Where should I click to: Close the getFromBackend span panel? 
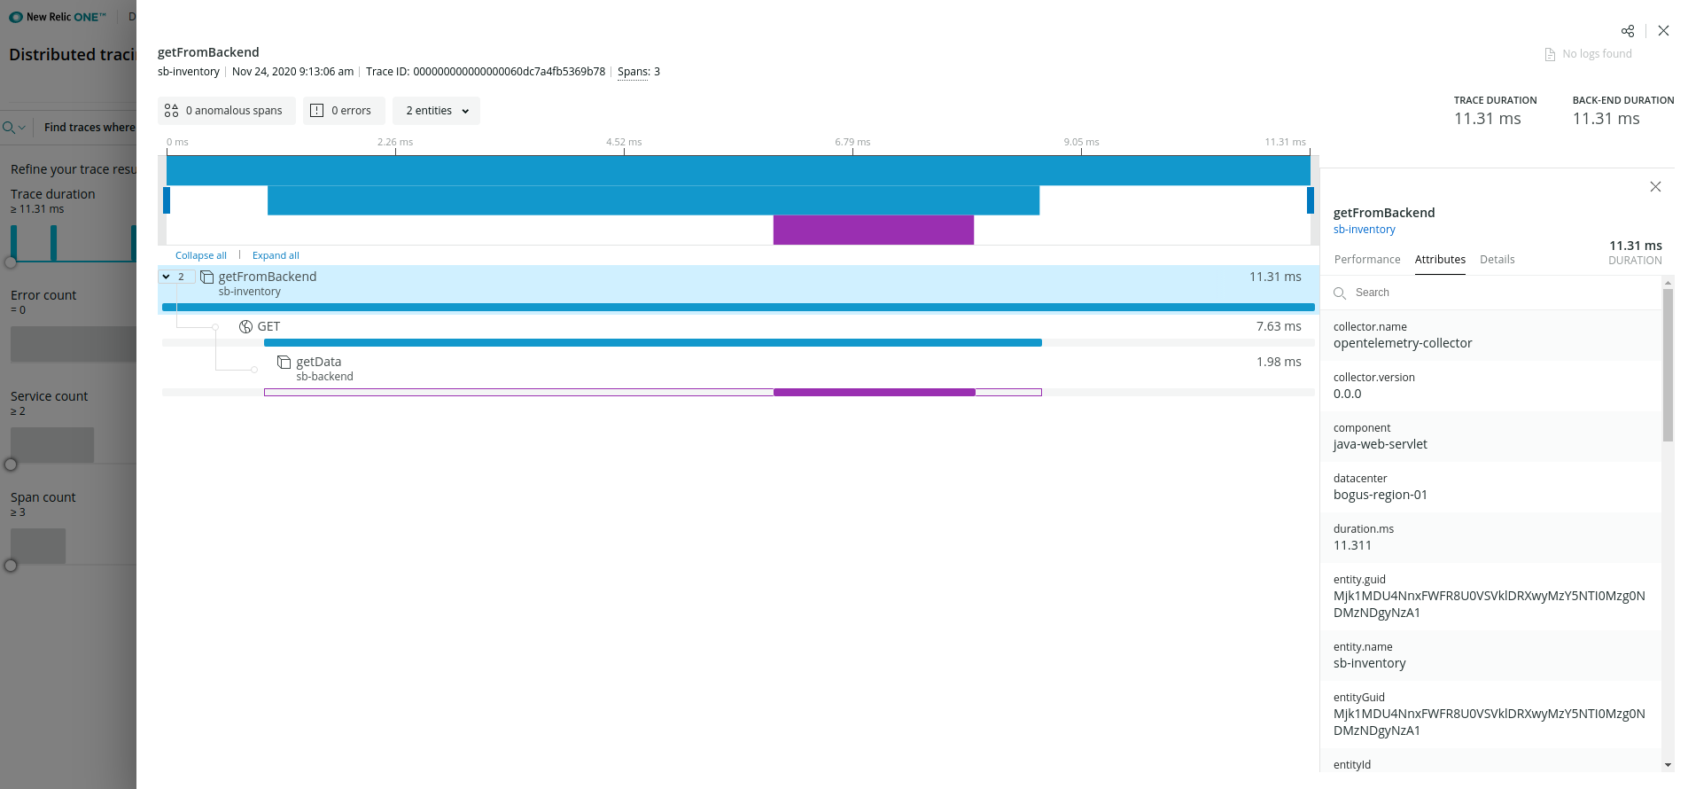[1655, 187]
